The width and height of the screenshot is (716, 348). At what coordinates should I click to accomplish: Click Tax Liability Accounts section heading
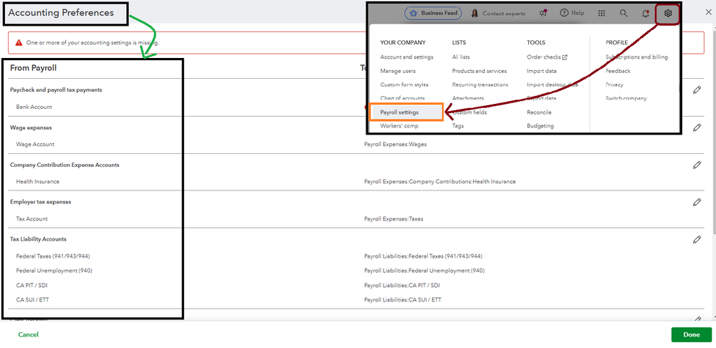click(x=39, y=239)
